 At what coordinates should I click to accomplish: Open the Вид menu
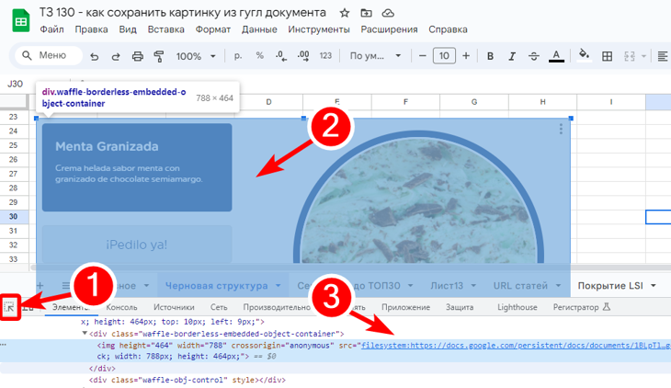tap(128, 29)
